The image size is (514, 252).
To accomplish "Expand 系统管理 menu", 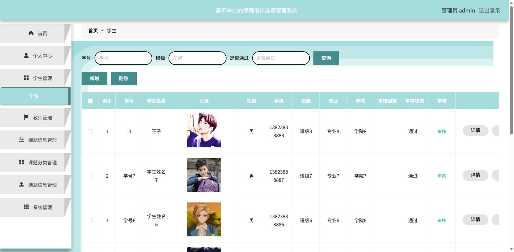I will [x=35, y=207].
